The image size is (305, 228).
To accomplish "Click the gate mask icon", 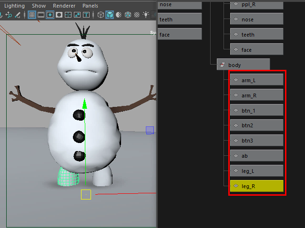I will 59,15.
